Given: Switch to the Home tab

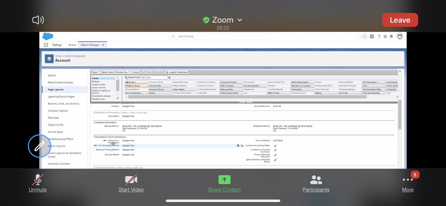Looking at the screenshot, I should click(x=72, y=45).
